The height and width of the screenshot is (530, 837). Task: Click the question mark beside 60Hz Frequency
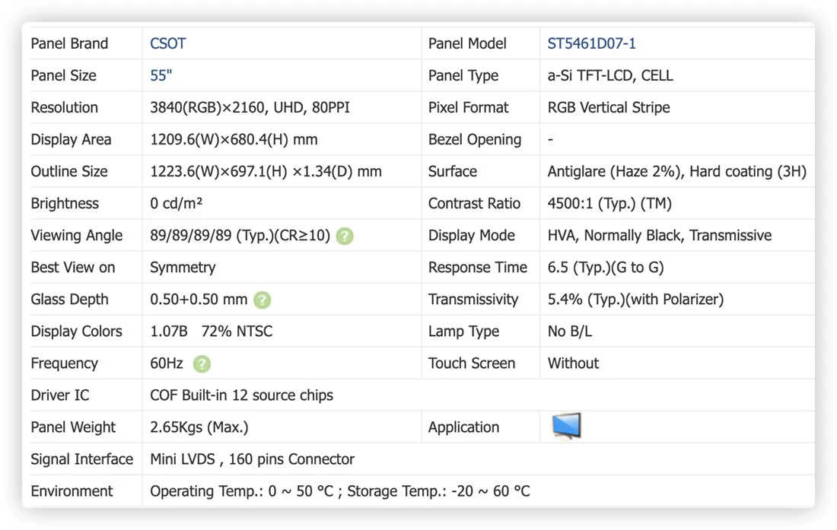pos(202,363)
